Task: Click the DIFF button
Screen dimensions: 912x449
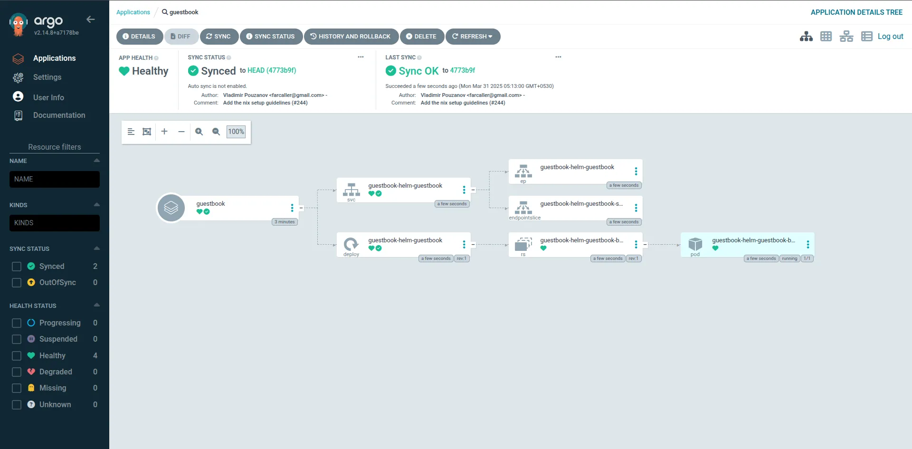Action: pos(180,36)
